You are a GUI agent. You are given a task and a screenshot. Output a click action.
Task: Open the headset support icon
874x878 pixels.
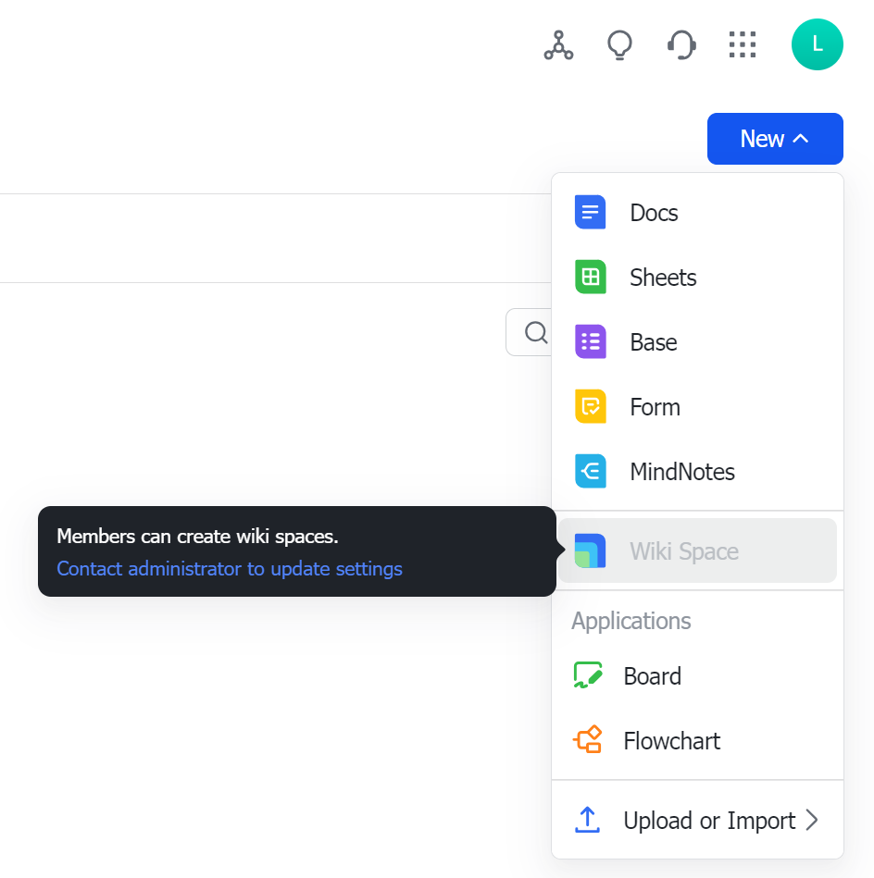click(681, 43)
